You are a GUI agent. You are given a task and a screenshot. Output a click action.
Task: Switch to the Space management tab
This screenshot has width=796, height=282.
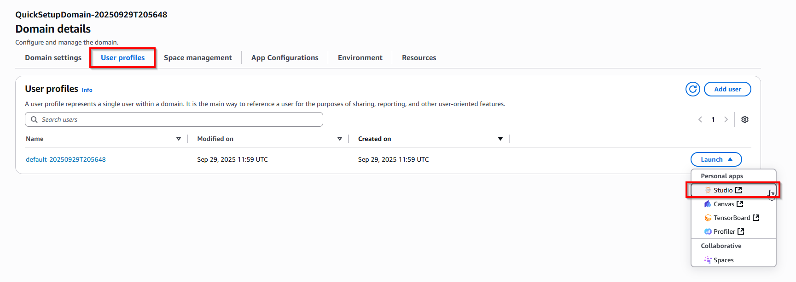coord(198,58)
